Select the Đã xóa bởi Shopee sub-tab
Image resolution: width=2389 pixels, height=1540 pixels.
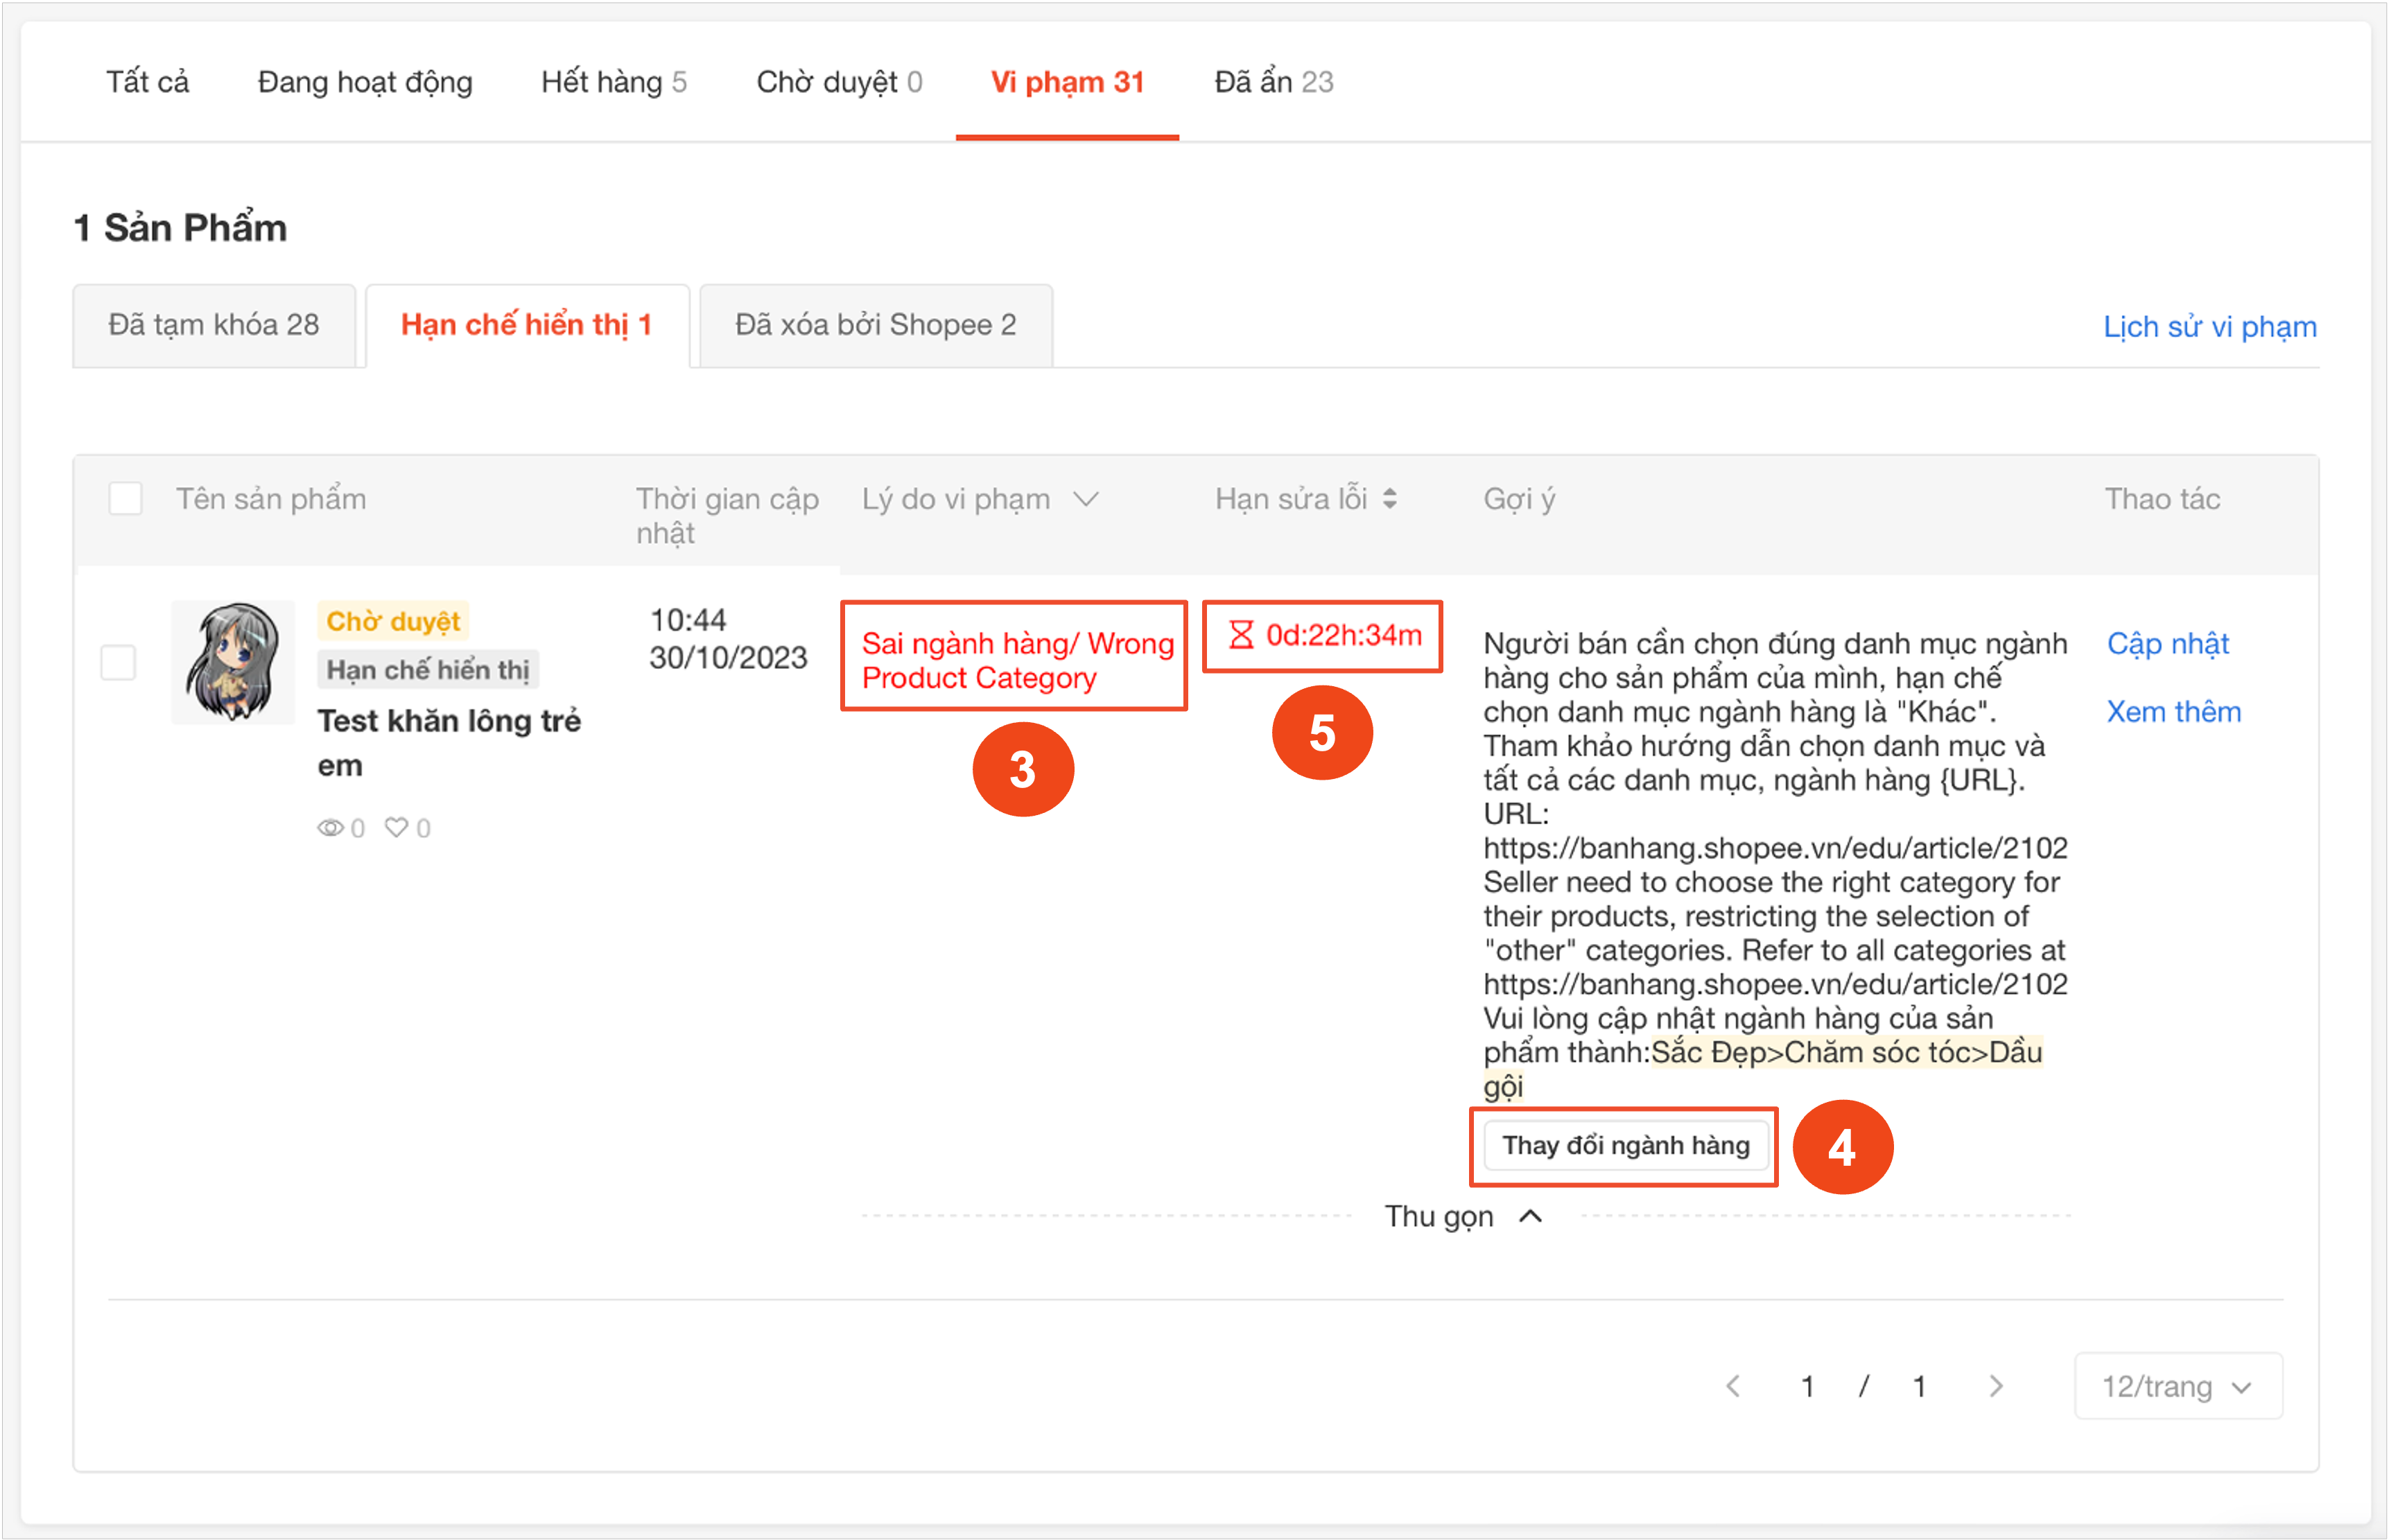pos(875,325)
